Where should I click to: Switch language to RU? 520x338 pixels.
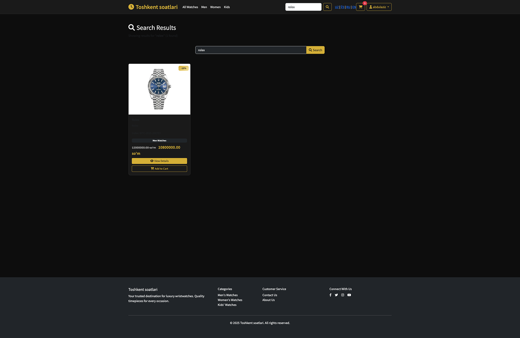point(348,7)
